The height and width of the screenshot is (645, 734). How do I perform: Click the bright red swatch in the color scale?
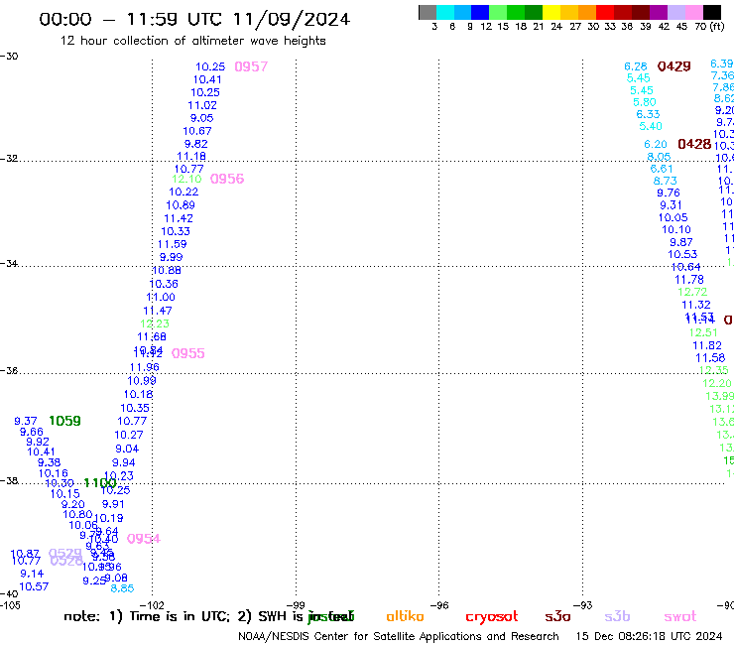click(x=605, y=12)
